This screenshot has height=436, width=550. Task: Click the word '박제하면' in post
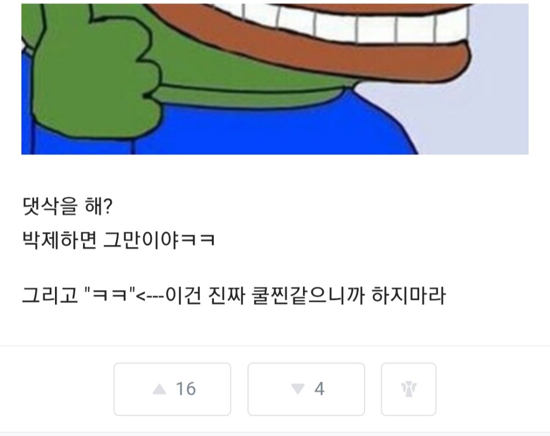tap(59, 240)
